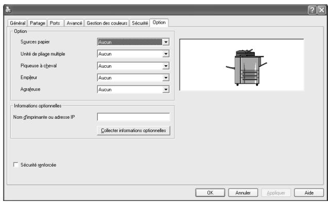Click Collecter informations optionnelles button
The height and width of the screenshot is (202, 328).
[x=133, y=131]
